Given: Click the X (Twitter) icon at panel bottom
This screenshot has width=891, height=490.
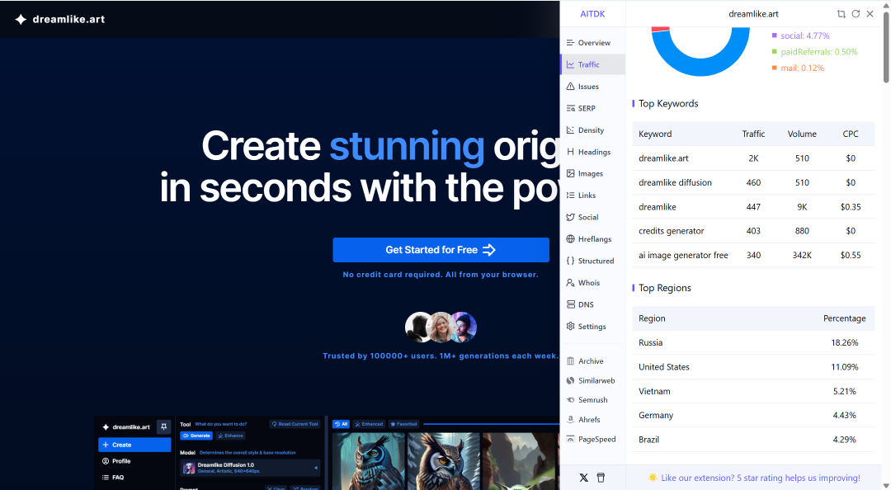Looking at the screenshot, I should [x=583, y=478].
